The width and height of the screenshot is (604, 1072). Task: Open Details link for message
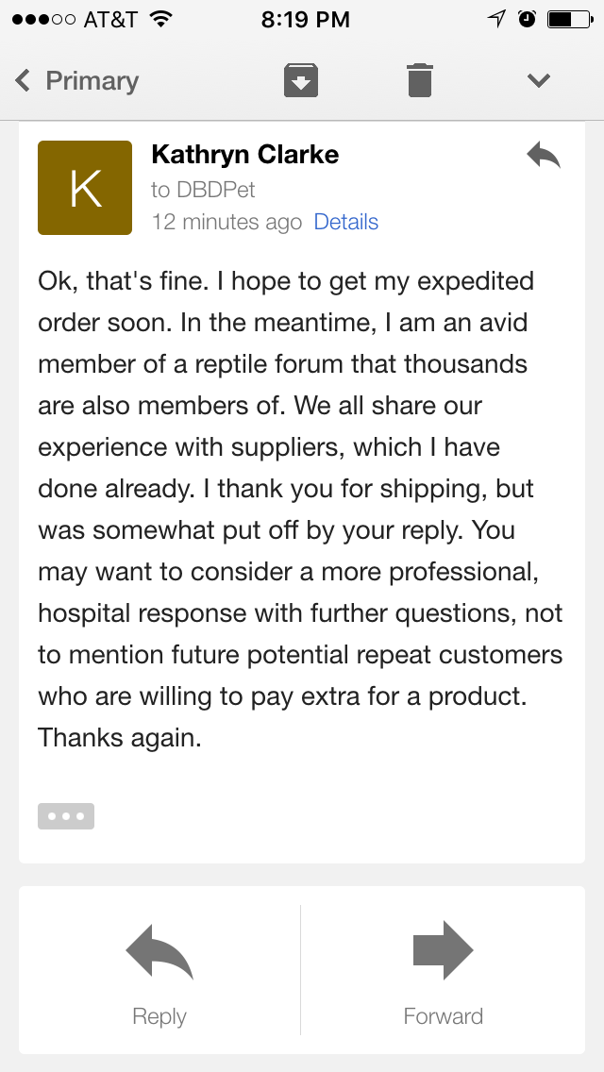[x=346, y=222]
